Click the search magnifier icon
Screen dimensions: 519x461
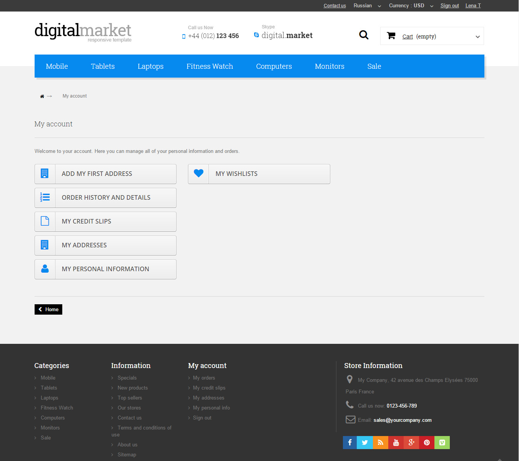pos(364,35)
